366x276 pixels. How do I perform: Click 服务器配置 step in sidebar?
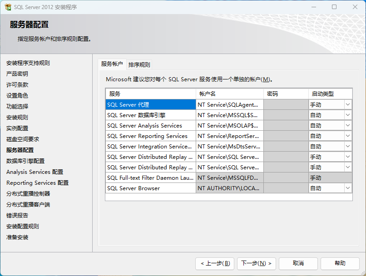tap(20, 150)
